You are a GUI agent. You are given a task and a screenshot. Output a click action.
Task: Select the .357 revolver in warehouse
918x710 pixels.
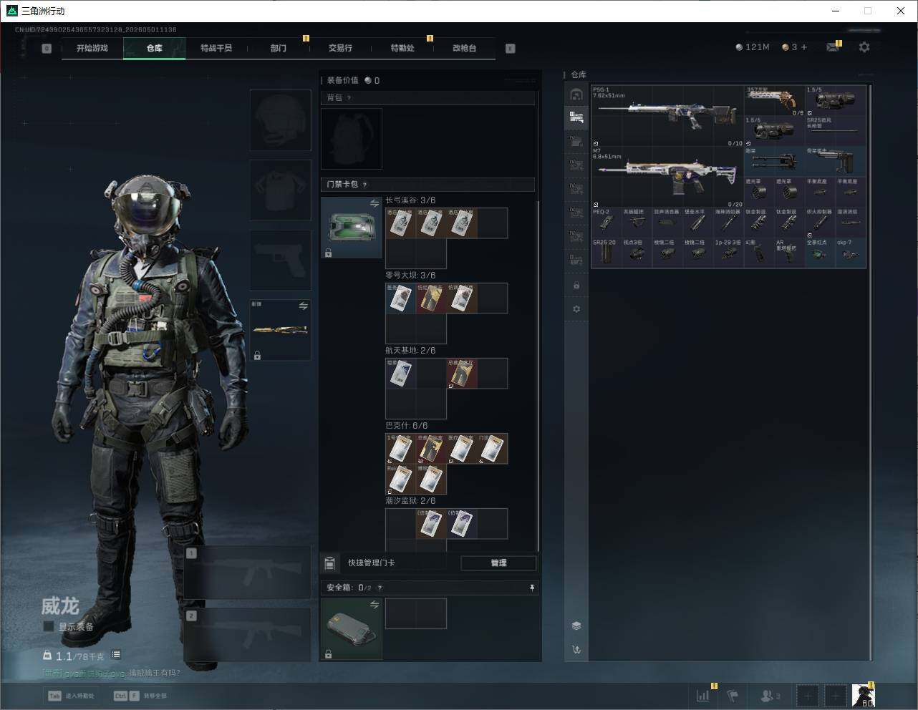(x=774, y=101)
